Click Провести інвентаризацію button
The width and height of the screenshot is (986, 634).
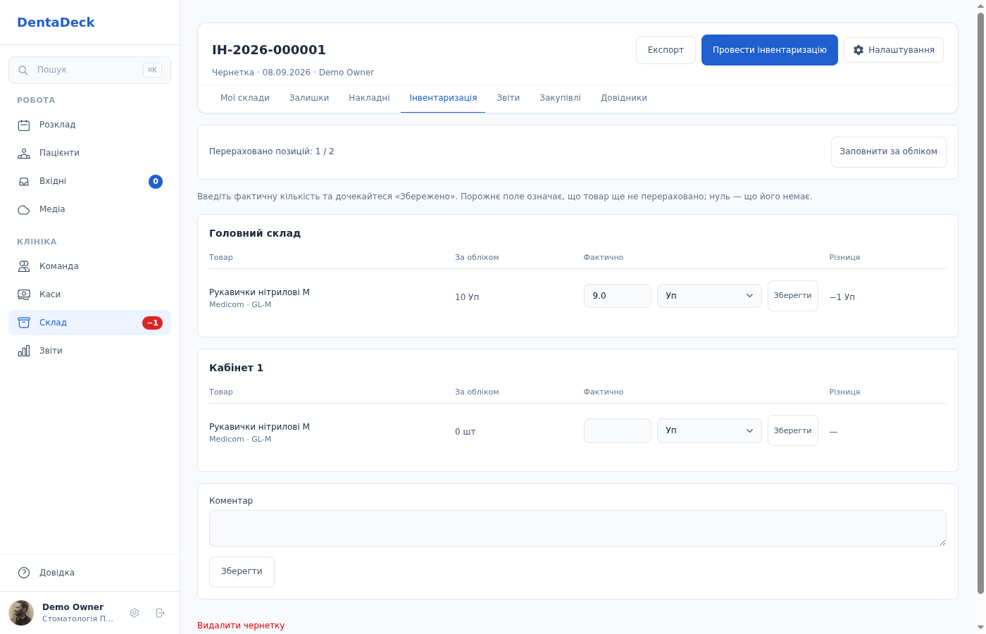pyautogui.click(x=770, y=50)
